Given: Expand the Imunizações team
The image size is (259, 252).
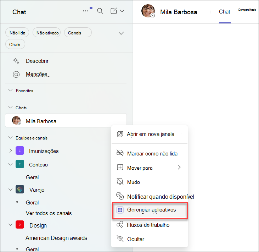Looking at the screenshot, I should tap(11, 151).
